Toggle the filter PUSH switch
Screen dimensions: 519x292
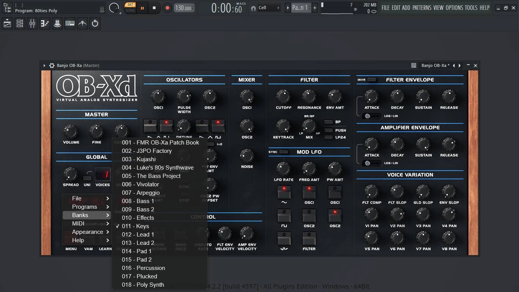tap(329, 130)
